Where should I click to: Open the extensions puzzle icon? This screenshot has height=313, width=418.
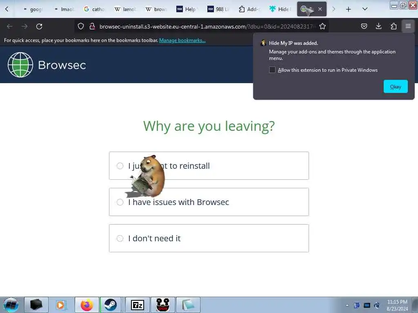click(x=394, y=26)
